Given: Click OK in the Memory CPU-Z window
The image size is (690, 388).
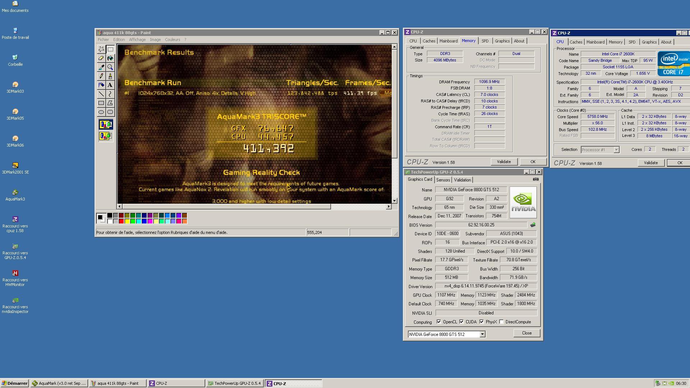Looking at the screenshot, I should [x=533, y=162].
